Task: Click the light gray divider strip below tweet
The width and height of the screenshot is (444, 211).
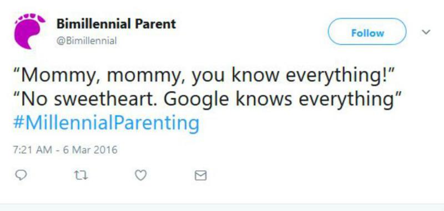Action: tap(222, 207)
